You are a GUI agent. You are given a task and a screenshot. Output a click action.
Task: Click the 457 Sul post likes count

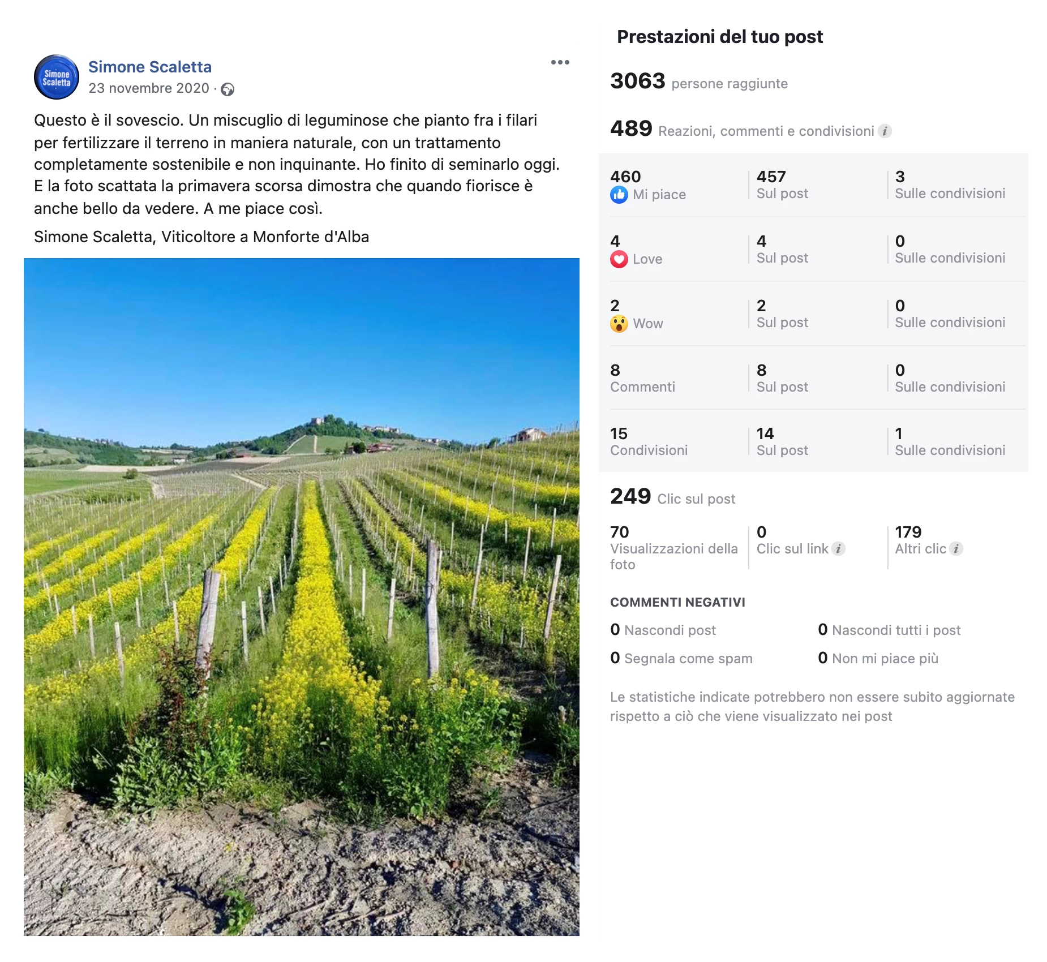coord(782,184)
